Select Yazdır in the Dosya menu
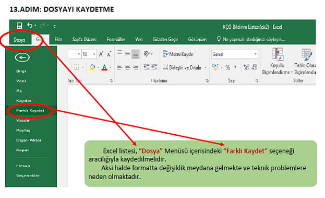 (x=23, y=120)
